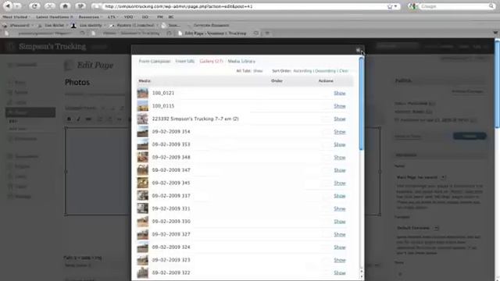Select the 09-02-2009 347 title text
500x281 pixels.
[x=171, y=170]
